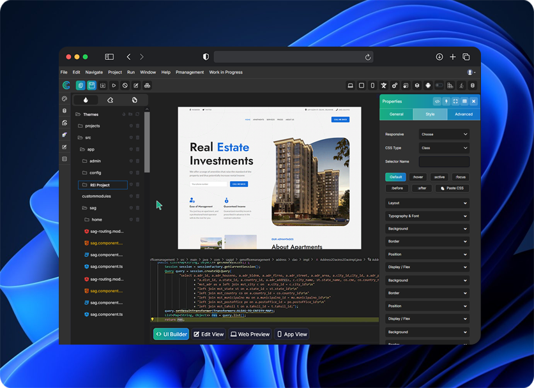Expand the first Position section
Screen dimensions: 534x388
(x=427, y=254)
